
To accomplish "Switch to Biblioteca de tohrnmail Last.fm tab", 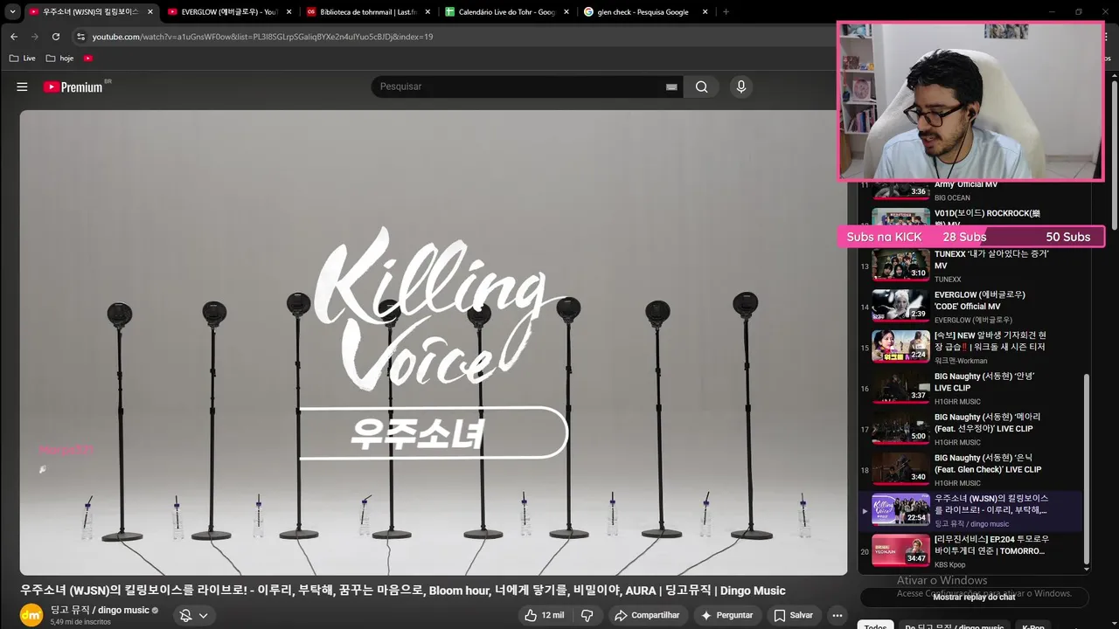I will [x=367, y=12].
